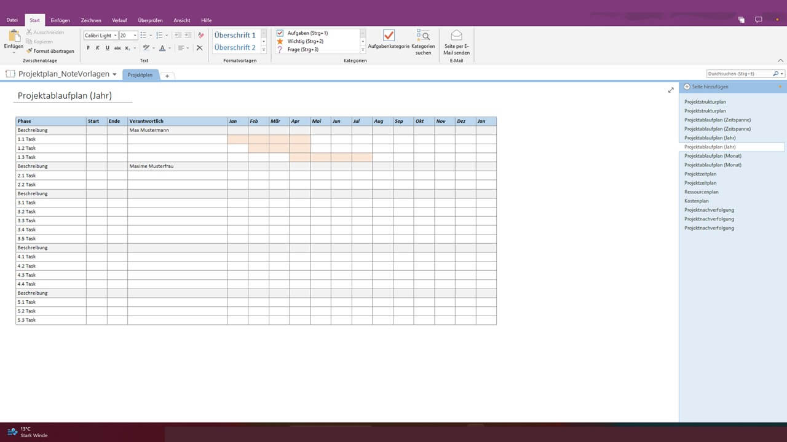
Task: Expand the notebook dropdown Projektplan_NoteVorlagen
Action: tap(114, 74)
